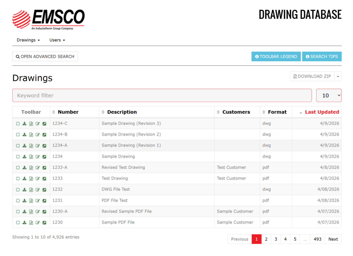Open drawing 1234 with the external-link arrow icon
Image resolution: width=353 pixels, height=256 pixels.
[x=44, y=157]
